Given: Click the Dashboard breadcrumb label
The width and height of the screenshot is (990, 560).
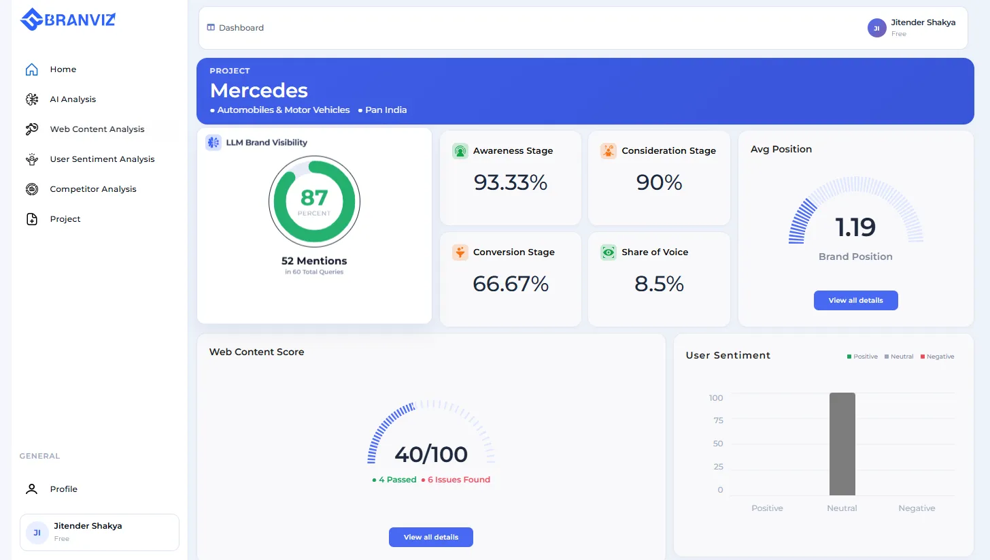Looking at the screenshot, I should (241, 28).
